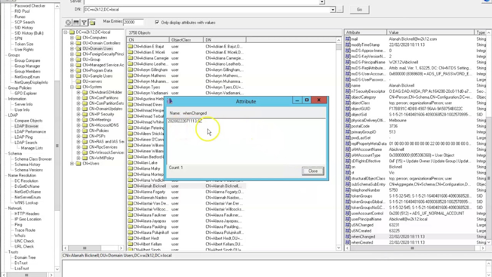Open Trace Route in sidebar
The height and width of the screenshot is (277, 492).
click(x=25, y=230)
